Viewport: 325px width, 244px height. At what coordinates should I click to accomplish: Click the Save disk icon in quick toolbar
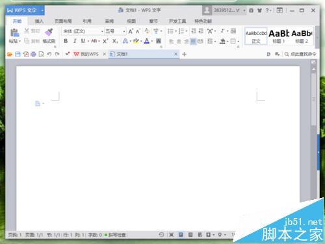(18, 54)
